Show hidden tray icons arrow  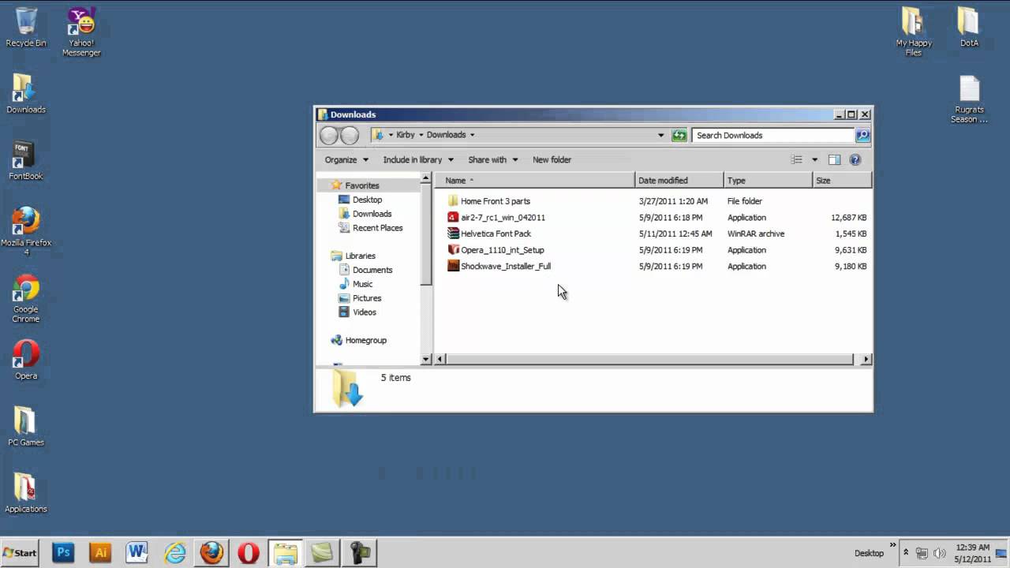pos(906,553)
